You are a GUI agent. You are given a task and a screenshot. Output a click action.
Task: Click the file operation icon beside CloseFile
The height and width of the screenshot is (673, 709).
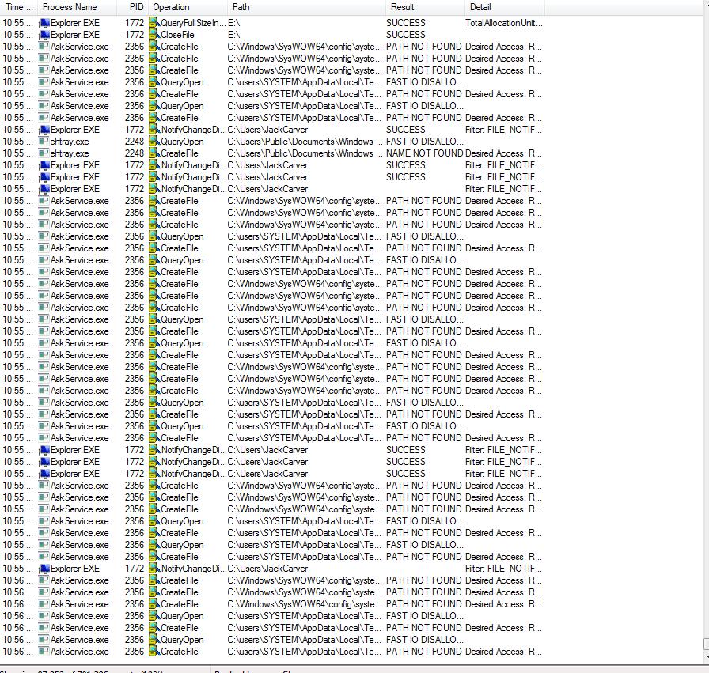click(154, 35)
